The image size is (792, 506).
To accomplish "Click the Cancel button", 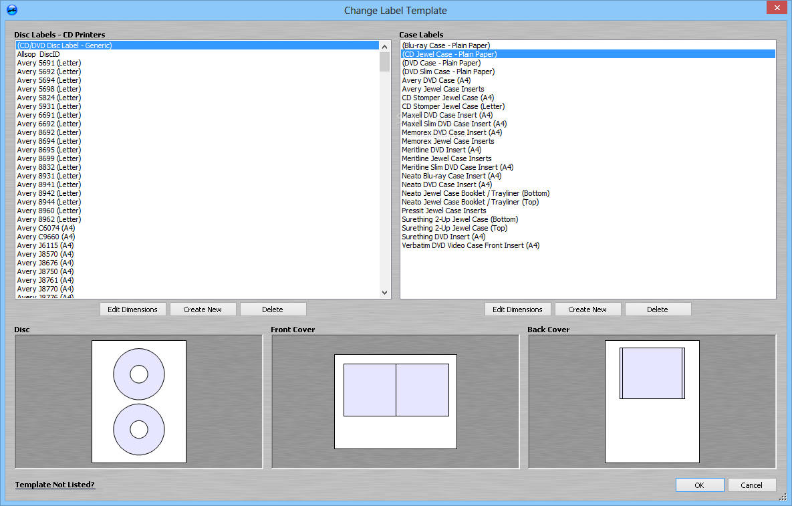I will [x=752, y=485].
